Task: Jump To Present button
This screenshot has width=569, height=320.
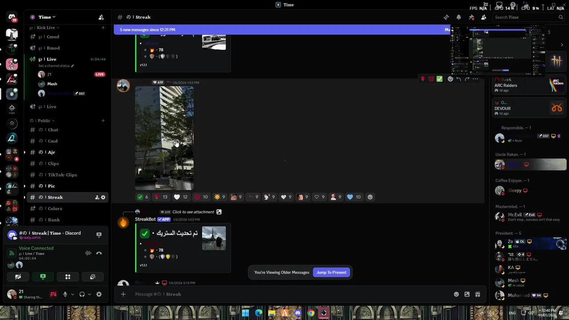Action: tap(331, 272)
